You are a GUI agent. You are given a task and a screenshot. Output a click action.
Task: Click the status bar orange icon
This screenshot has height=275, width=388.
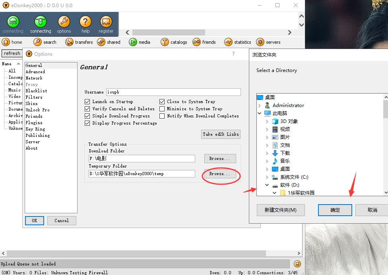[x=297, y=264]
